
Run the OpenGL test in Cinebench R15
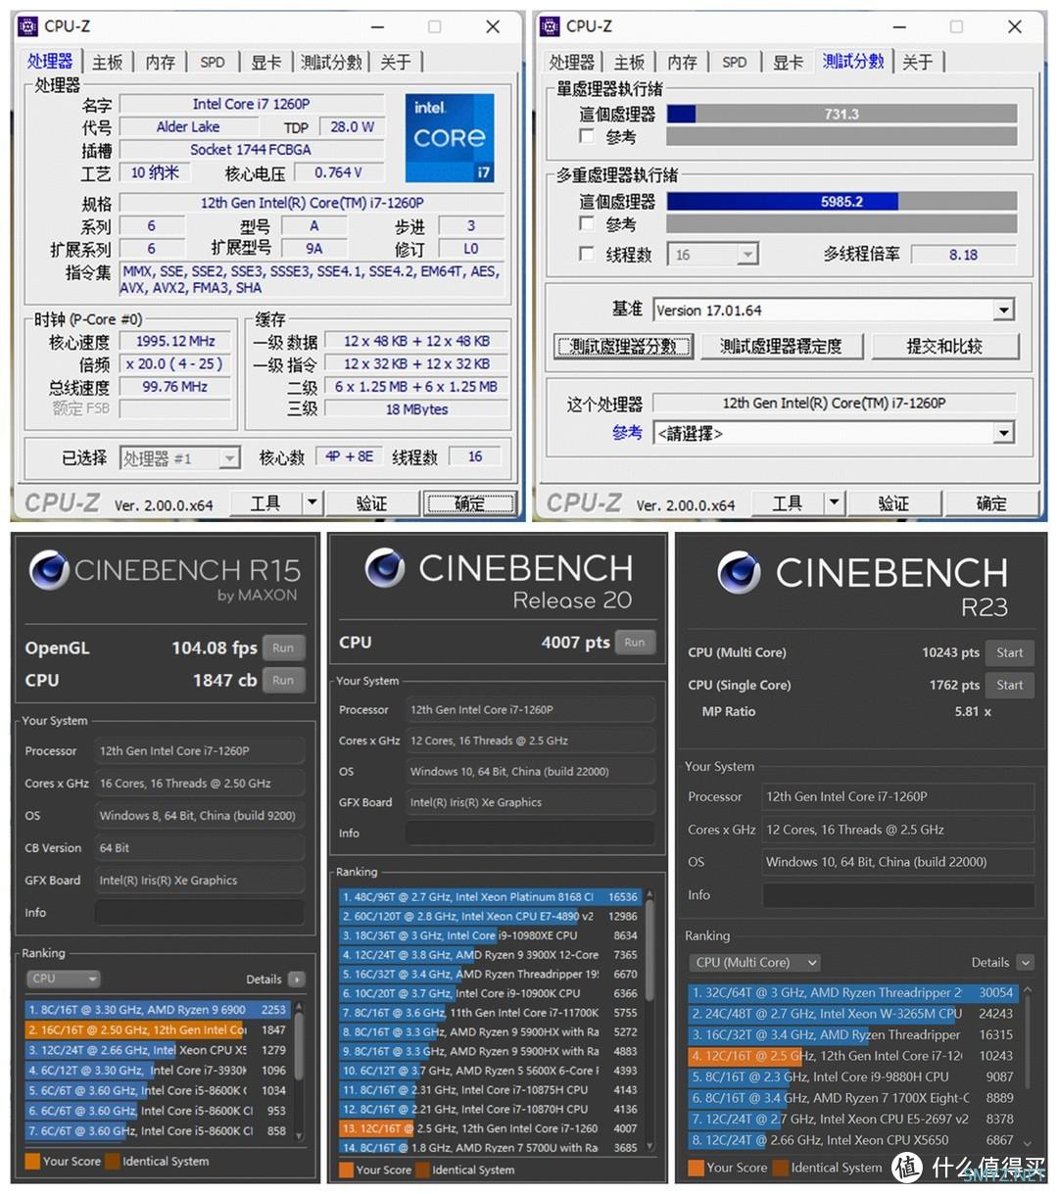[x=283, y=647]
